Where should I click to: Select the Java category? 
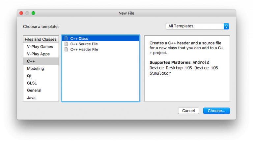pos(41,97)
